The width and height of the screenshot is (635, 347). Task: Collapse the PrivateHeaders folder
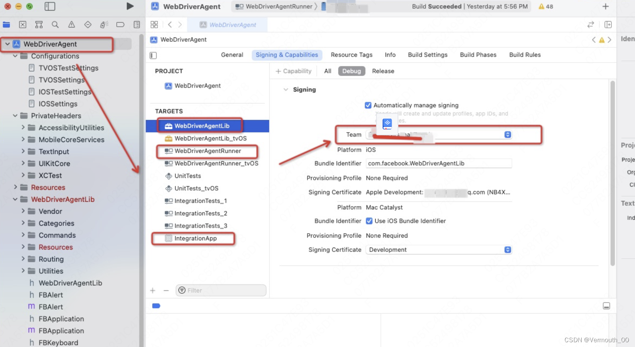(15, 116)
